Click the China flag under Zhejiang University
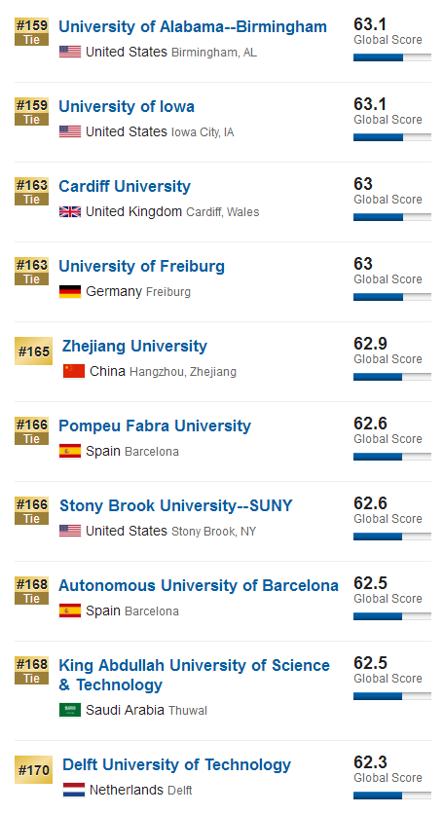The image size is (444, 814). [74, 371]
